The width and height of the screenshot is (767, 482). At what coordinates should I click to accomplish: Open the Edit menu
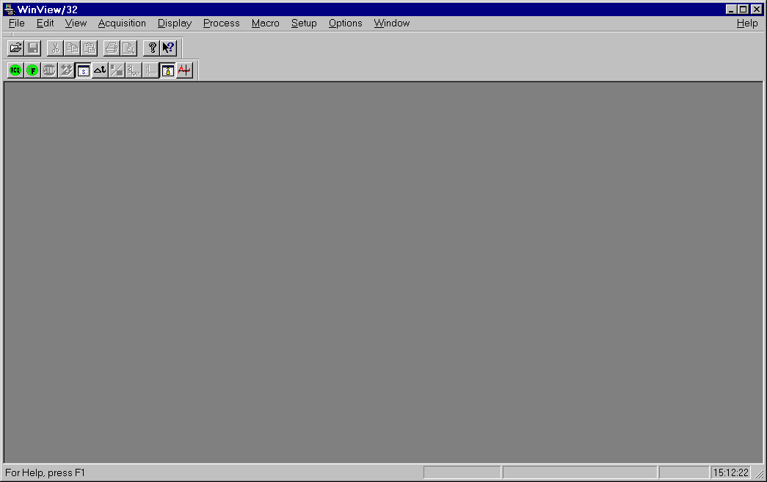[x=45, y=23]
